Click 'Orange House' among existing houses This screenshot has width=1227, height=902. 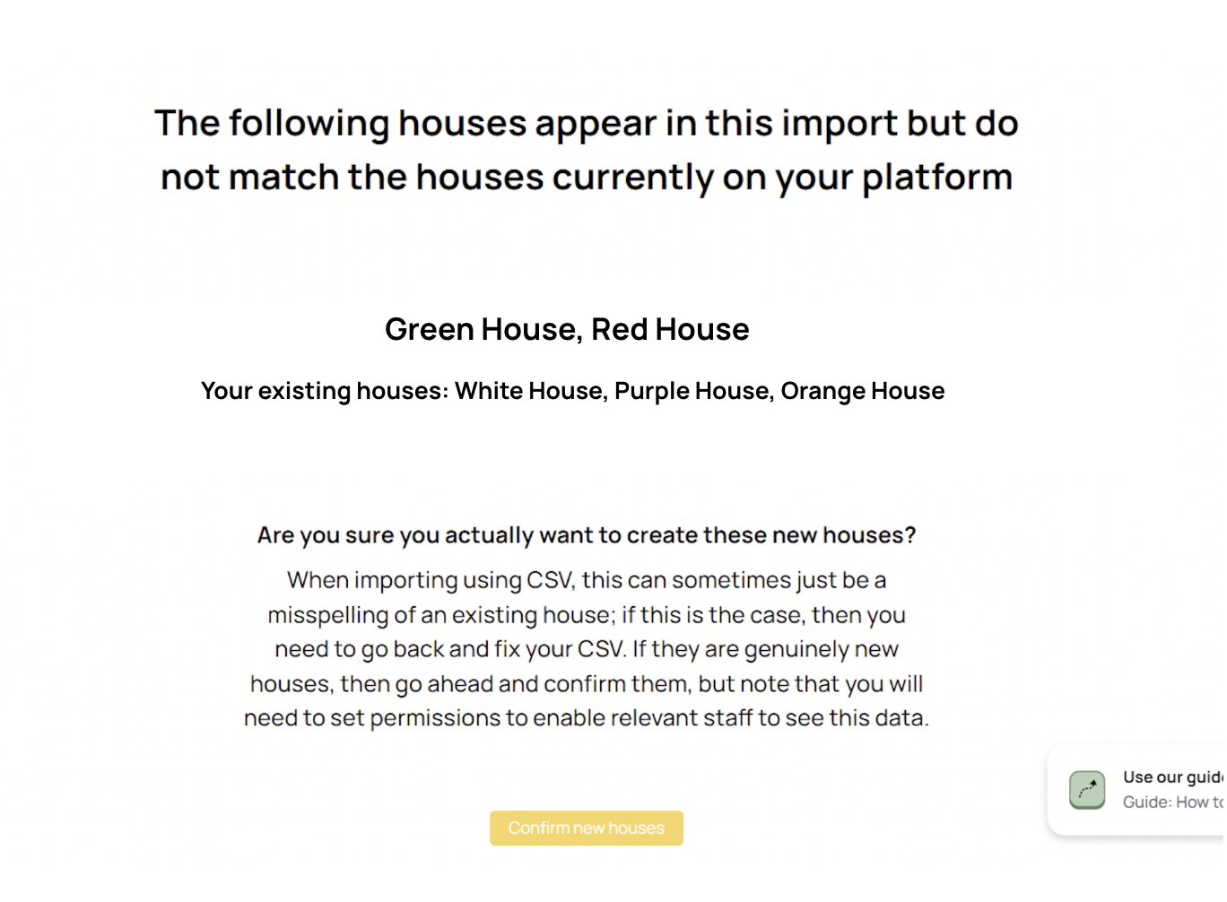pos(863,391)
